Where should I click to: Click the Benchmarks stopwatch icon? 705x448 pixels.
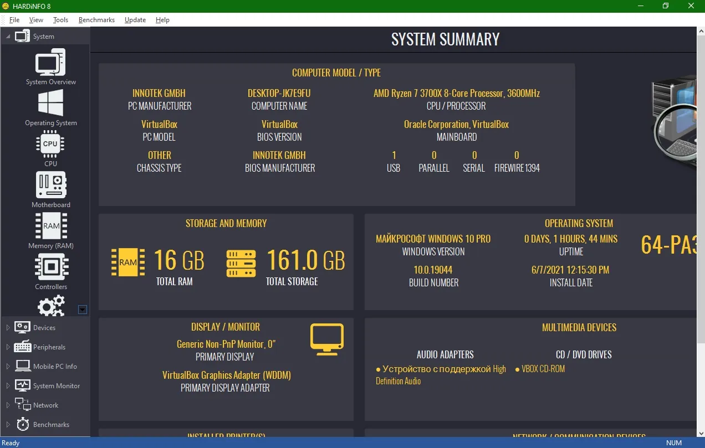tap(22, 424)
